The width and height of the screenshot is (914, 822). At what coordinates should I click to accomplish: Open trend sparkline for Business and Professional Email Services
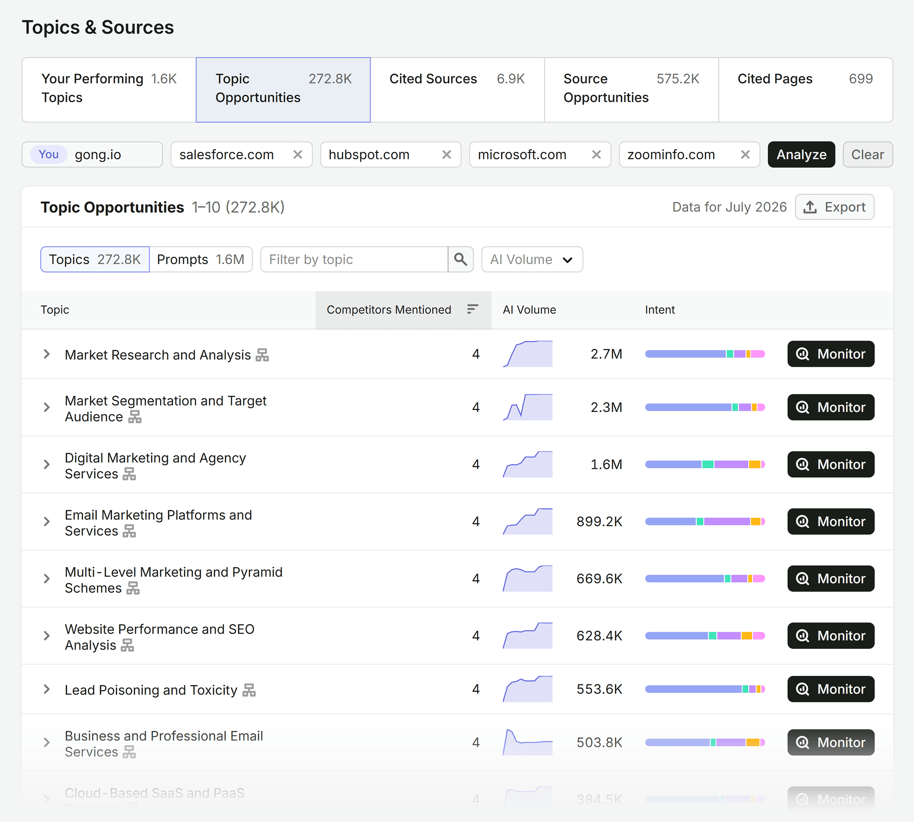(528, 742)
